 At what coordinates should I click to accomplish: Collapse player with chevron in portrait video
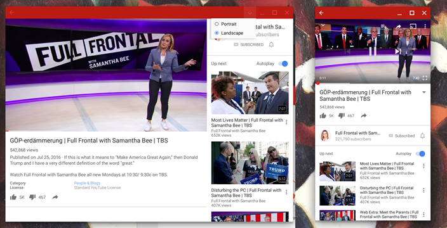[323, 25]
